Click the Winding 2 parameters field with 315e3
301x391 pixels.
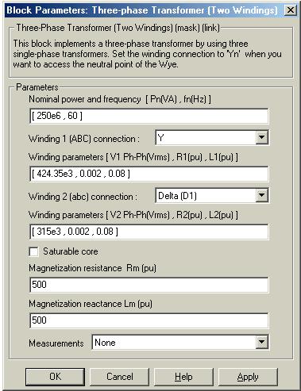click(x=149, y=232)
